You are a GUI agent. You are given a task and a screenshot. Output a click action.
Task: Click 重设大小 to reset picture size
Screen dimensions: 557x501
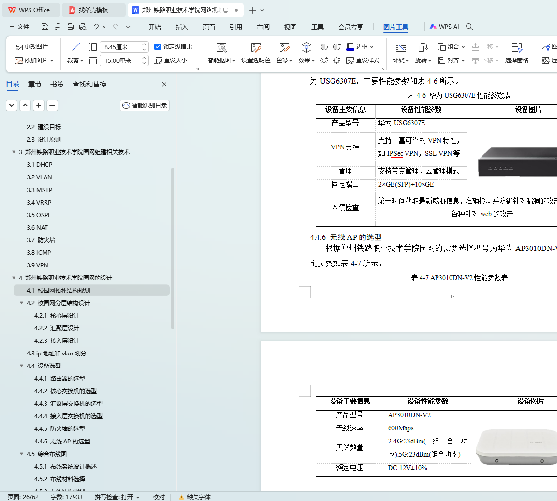(171, 60)
